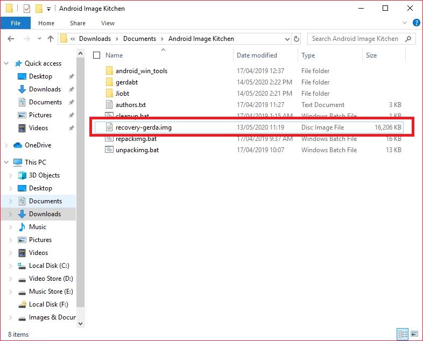Select the authors.txt file name
Screen dimensions: 423x341
coord(131,104)
